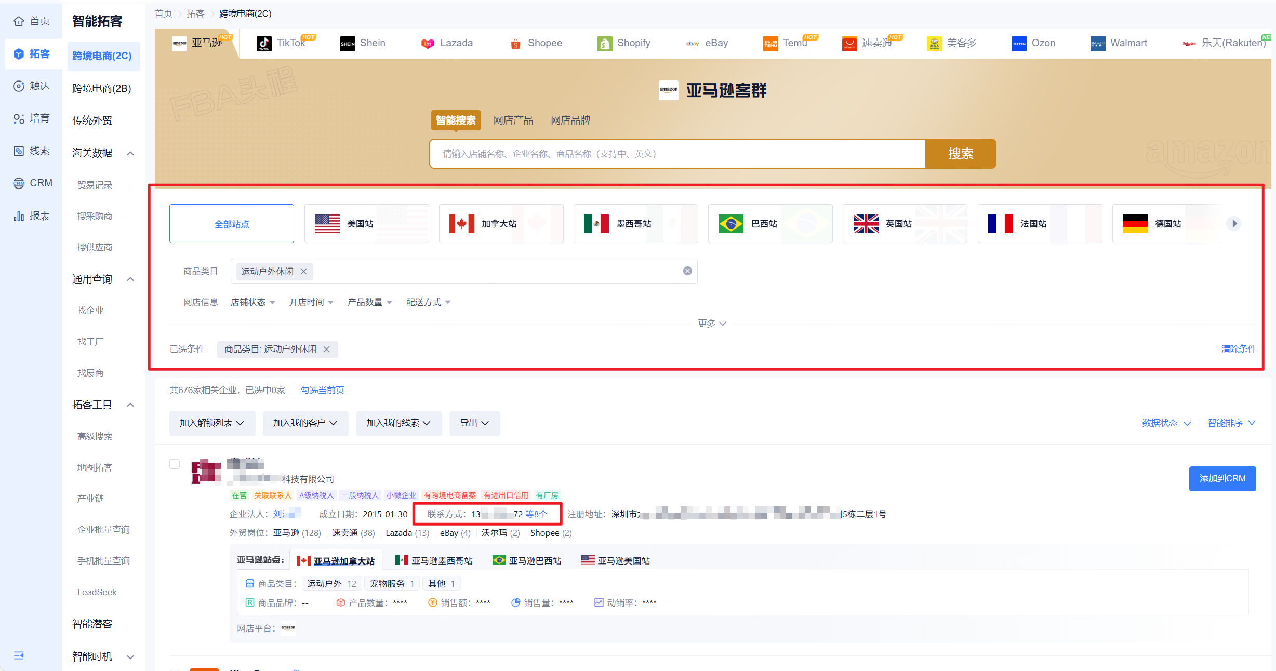This screenshot has width=1276, height=671.
Task: Expand the 更多 filters section
Action: 712,324
